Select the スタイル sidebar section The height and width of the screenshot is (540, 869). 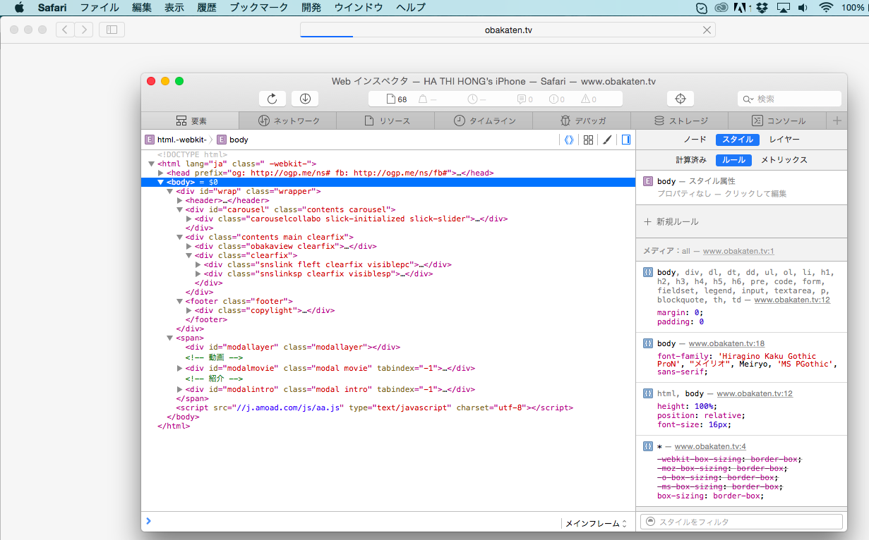tap(738, 140)
